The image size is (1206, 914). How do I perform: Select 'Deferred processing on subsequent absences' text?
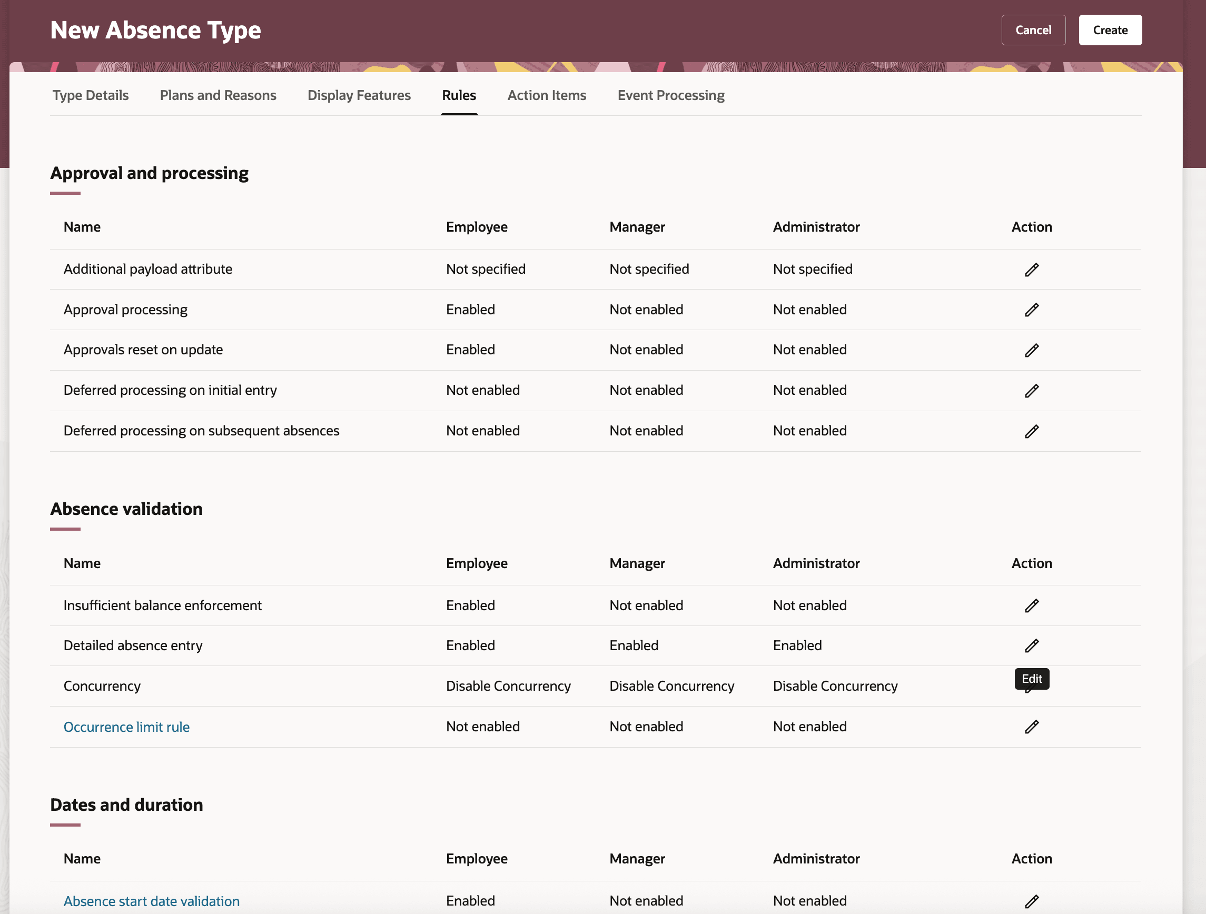pyautogui.click(x=201, y=431)
